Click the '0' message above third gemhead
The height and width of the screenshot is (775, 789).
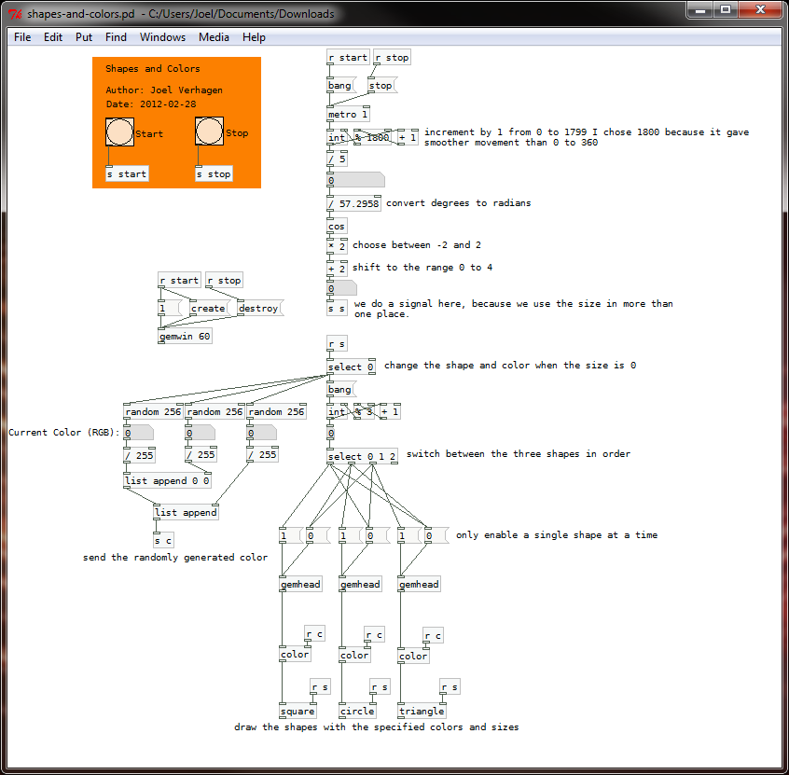coord(436,536)
